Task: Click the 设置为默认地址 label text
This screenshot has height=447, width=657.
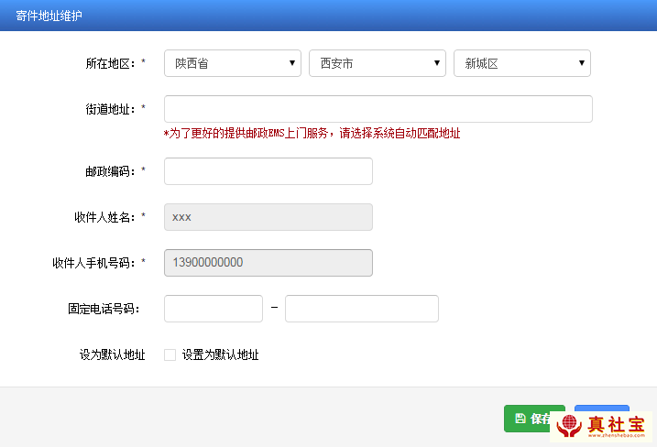Action: tap(220, 355)
